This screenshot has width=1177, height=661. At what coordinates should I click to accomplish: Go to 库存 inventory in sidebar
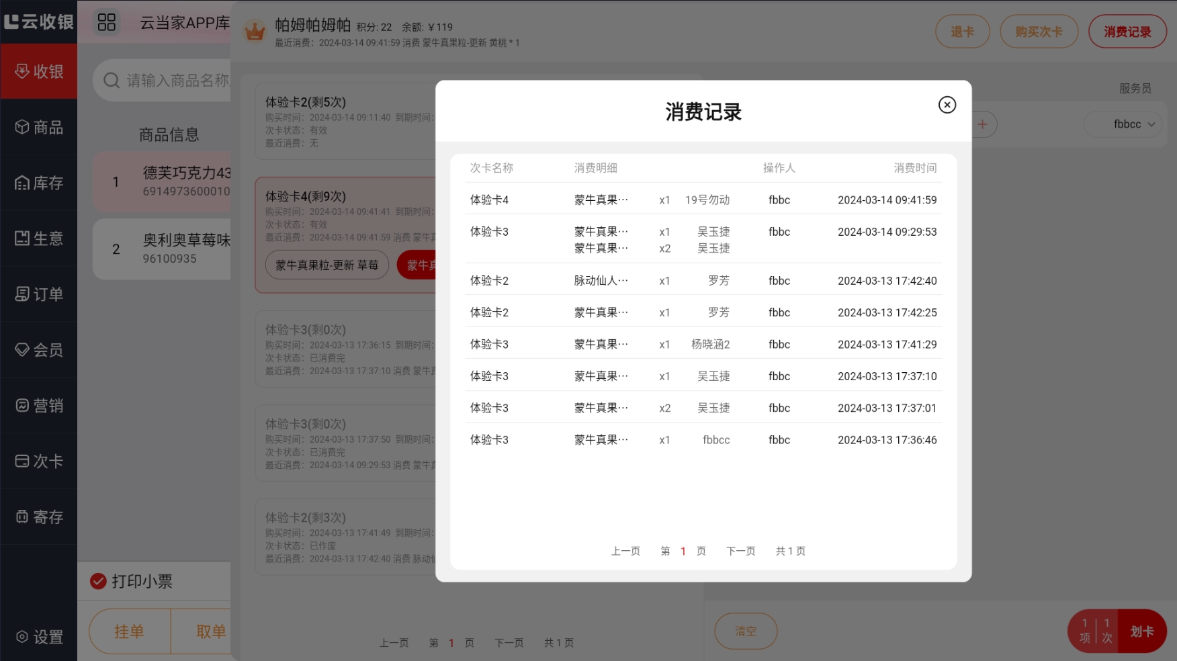39,183
